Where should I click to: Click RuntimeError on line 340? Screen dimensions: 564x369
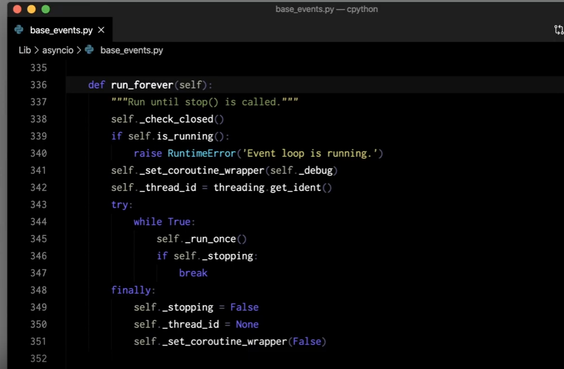click(202, 153)
